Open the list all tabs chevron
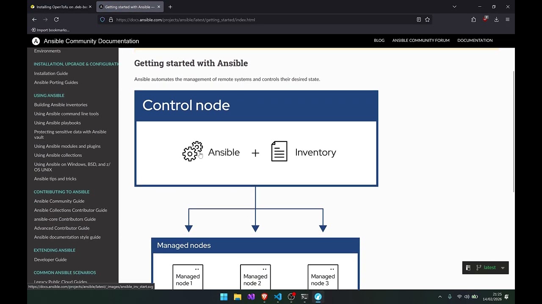 (x=454, y=7)
